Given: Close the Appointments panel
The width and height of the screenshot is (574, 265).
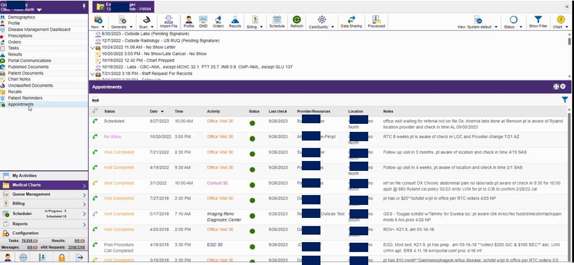Looking at the screenshot, I should pyautogui.click(x=563, y=87).
